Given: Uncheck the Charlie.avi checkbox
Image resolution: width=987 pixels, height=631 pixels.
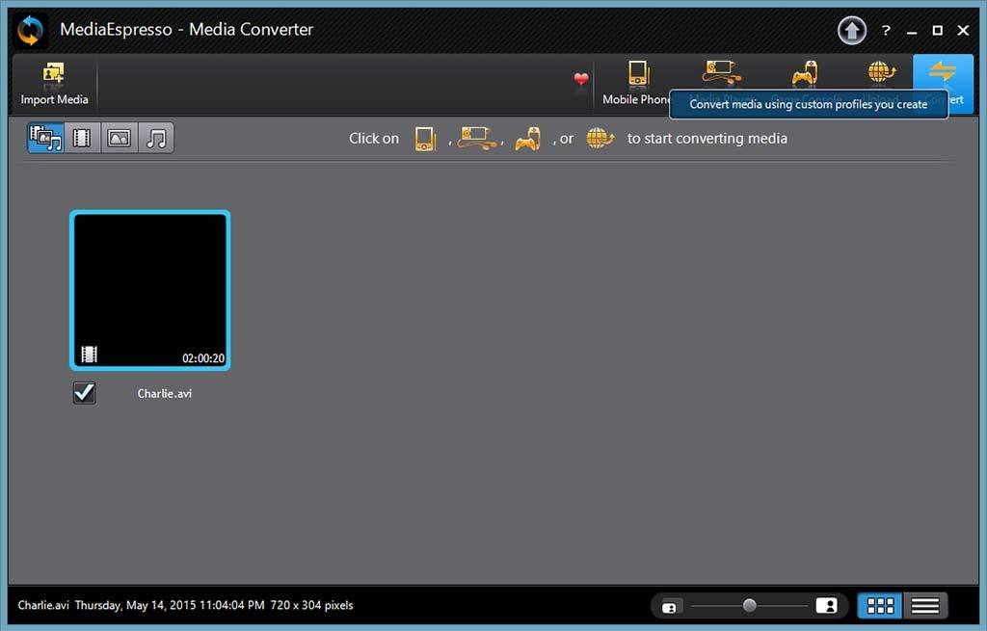Looking at the screenshot, I should click(85, 393).
